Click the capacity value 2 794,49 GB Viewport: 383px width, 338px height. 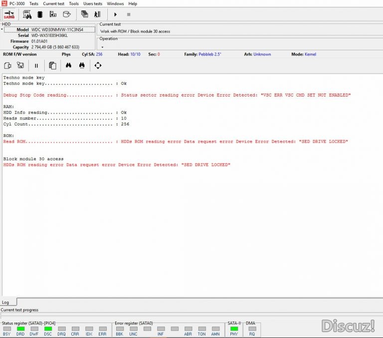pyautogui.click(x=55, y=47)
